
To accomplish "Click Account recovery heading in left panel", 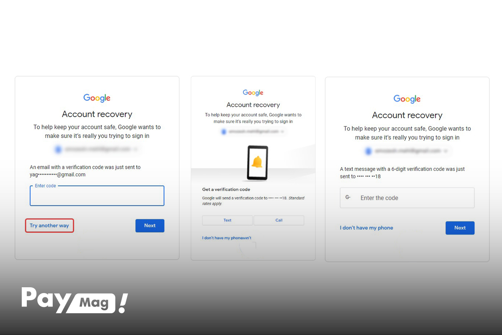I will (x=97, y=114).
